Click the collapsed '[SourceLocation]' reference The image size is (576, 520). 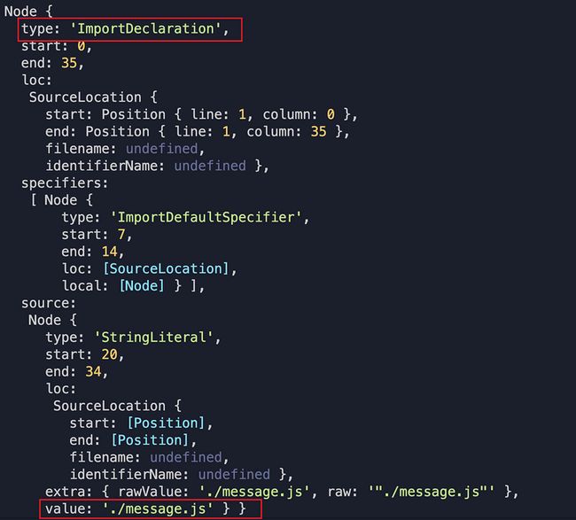(x=166, y=268)
